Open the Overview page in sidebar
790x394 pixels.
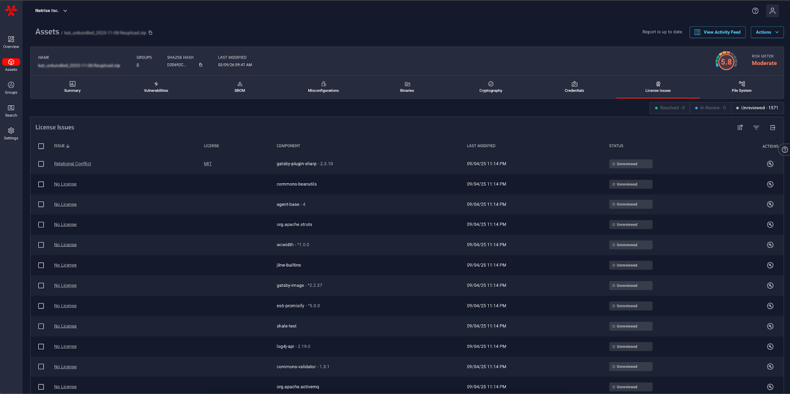coord(11,41)
